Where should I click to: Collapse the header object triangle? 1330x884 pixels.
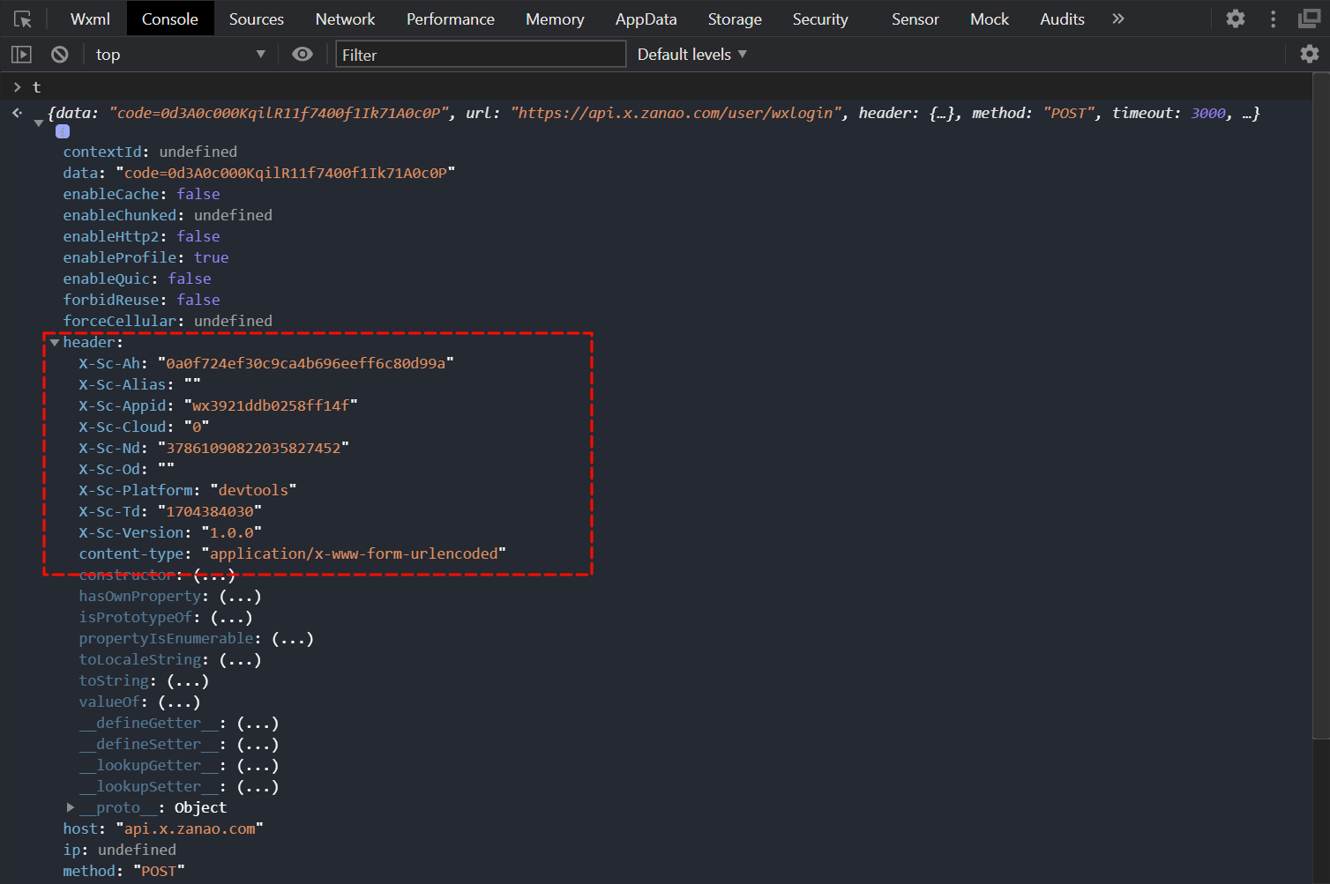55,342
